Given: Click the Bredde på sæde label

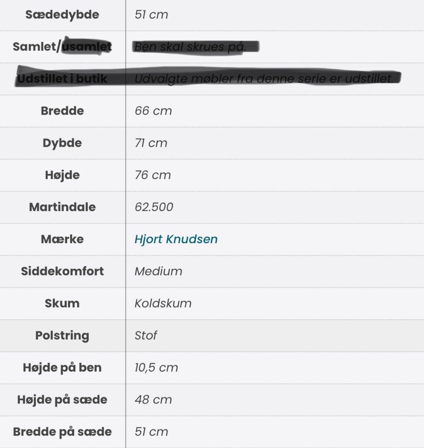Looking at the screenshot, I should [62, 432].
